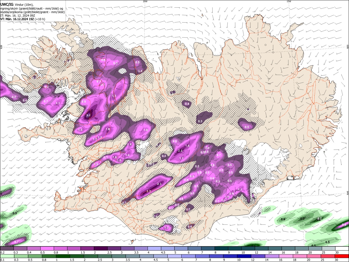
Task: Click the "2.5" snowfall value on the map
Action: click(x=180, y=151)
